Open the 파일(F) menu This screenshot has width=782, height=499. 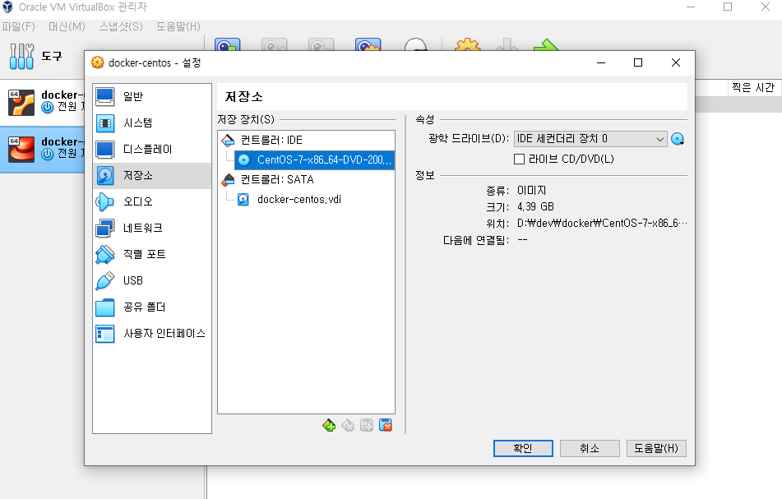click(18, 26)
